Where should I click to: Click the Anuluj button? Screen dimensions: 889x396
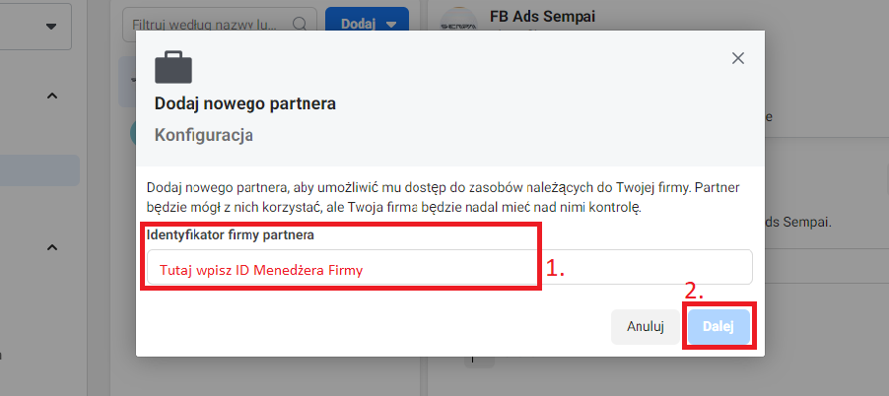(x=646, y=327)
